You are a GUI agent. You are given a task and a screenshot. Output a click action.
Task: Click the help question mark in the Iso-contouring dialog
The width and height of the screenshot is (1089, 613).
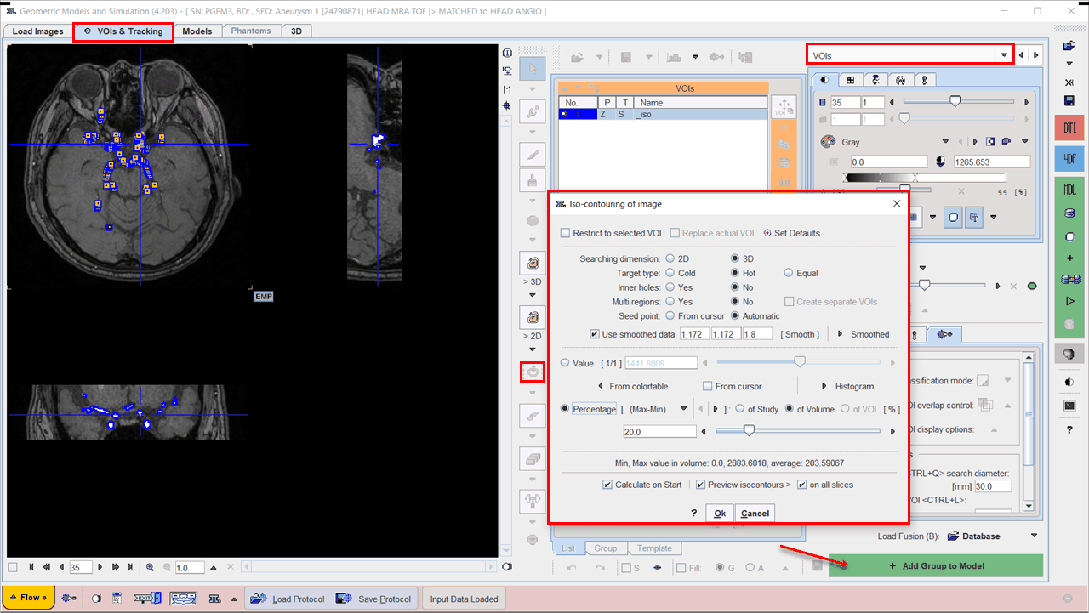pos(694,513)
